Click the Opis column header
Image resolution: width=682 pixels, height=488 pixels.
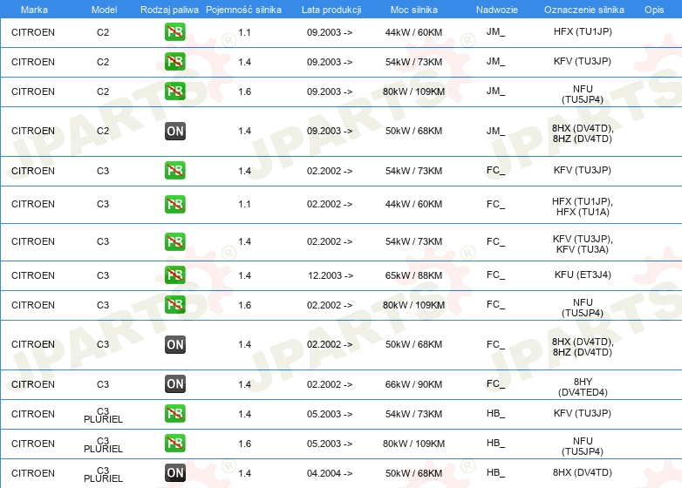click(x=654, y=10)
